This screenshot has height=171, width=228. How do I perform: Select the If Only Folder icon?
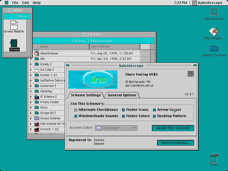(37, 102)
